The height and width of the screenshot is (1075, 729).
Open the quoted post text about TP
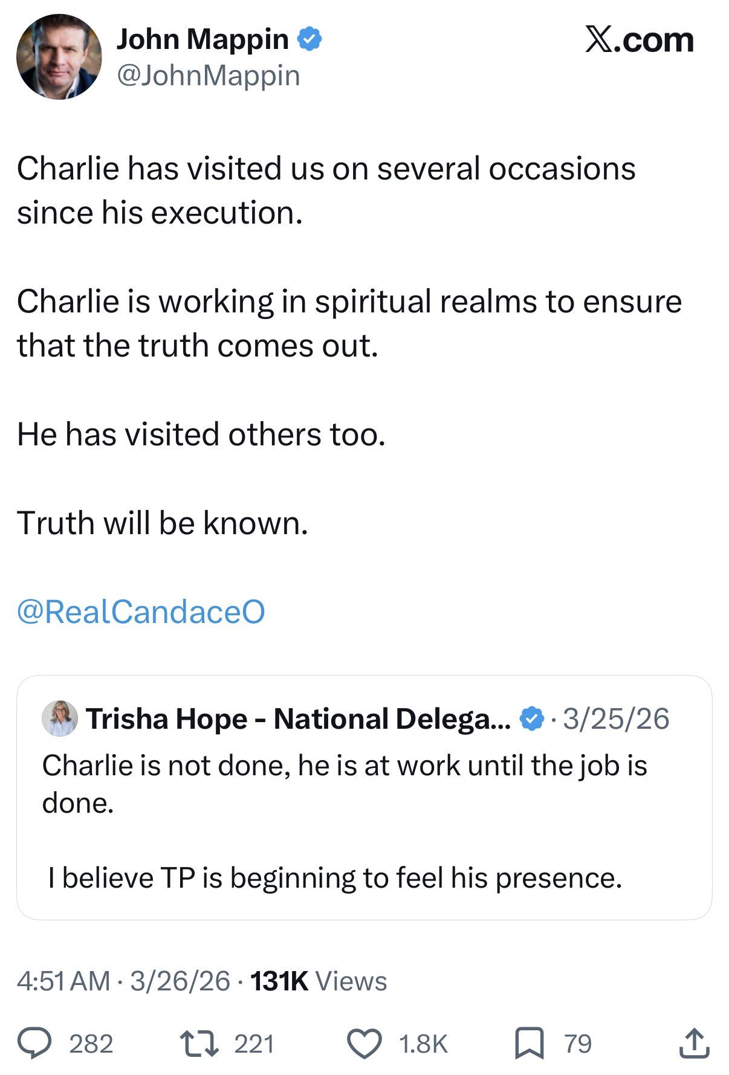335,877
